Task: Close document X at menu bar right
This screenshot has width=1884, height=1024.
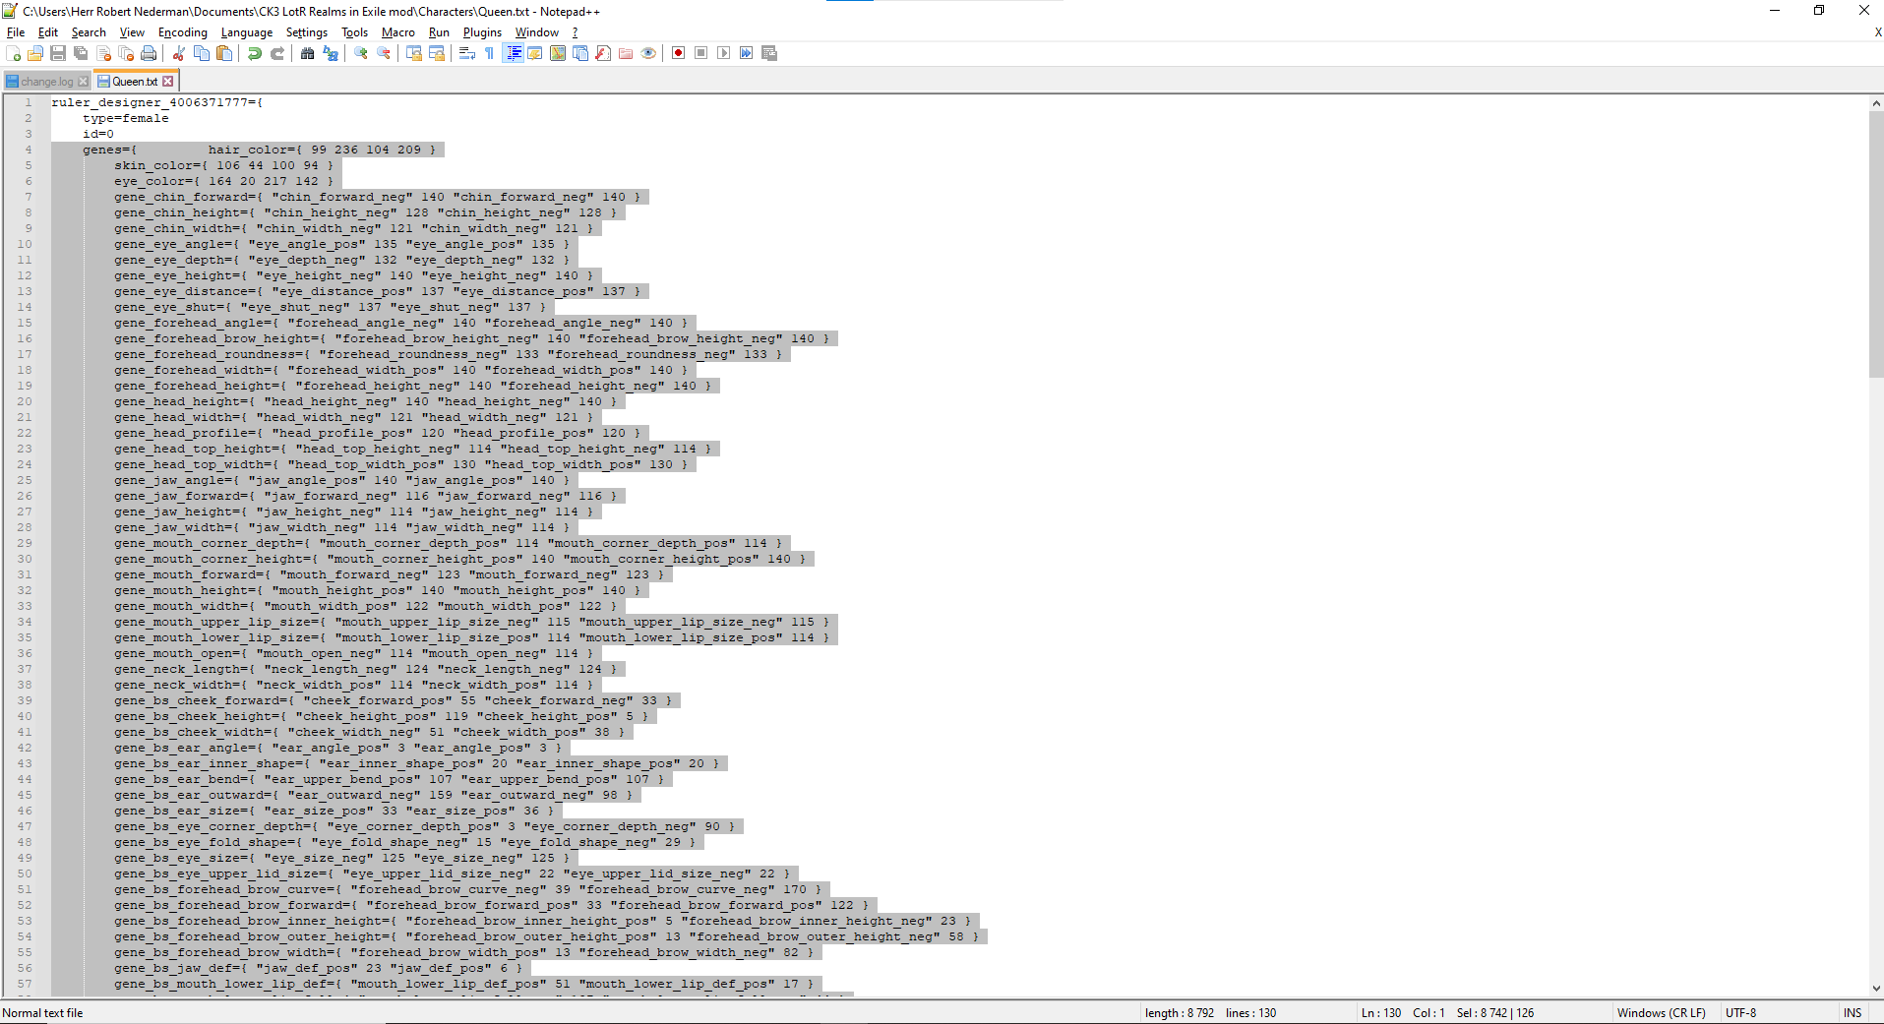Action: 1877,32
